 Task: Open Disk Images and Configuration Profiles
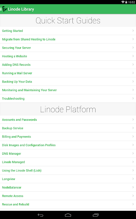(x=68, y=145)
